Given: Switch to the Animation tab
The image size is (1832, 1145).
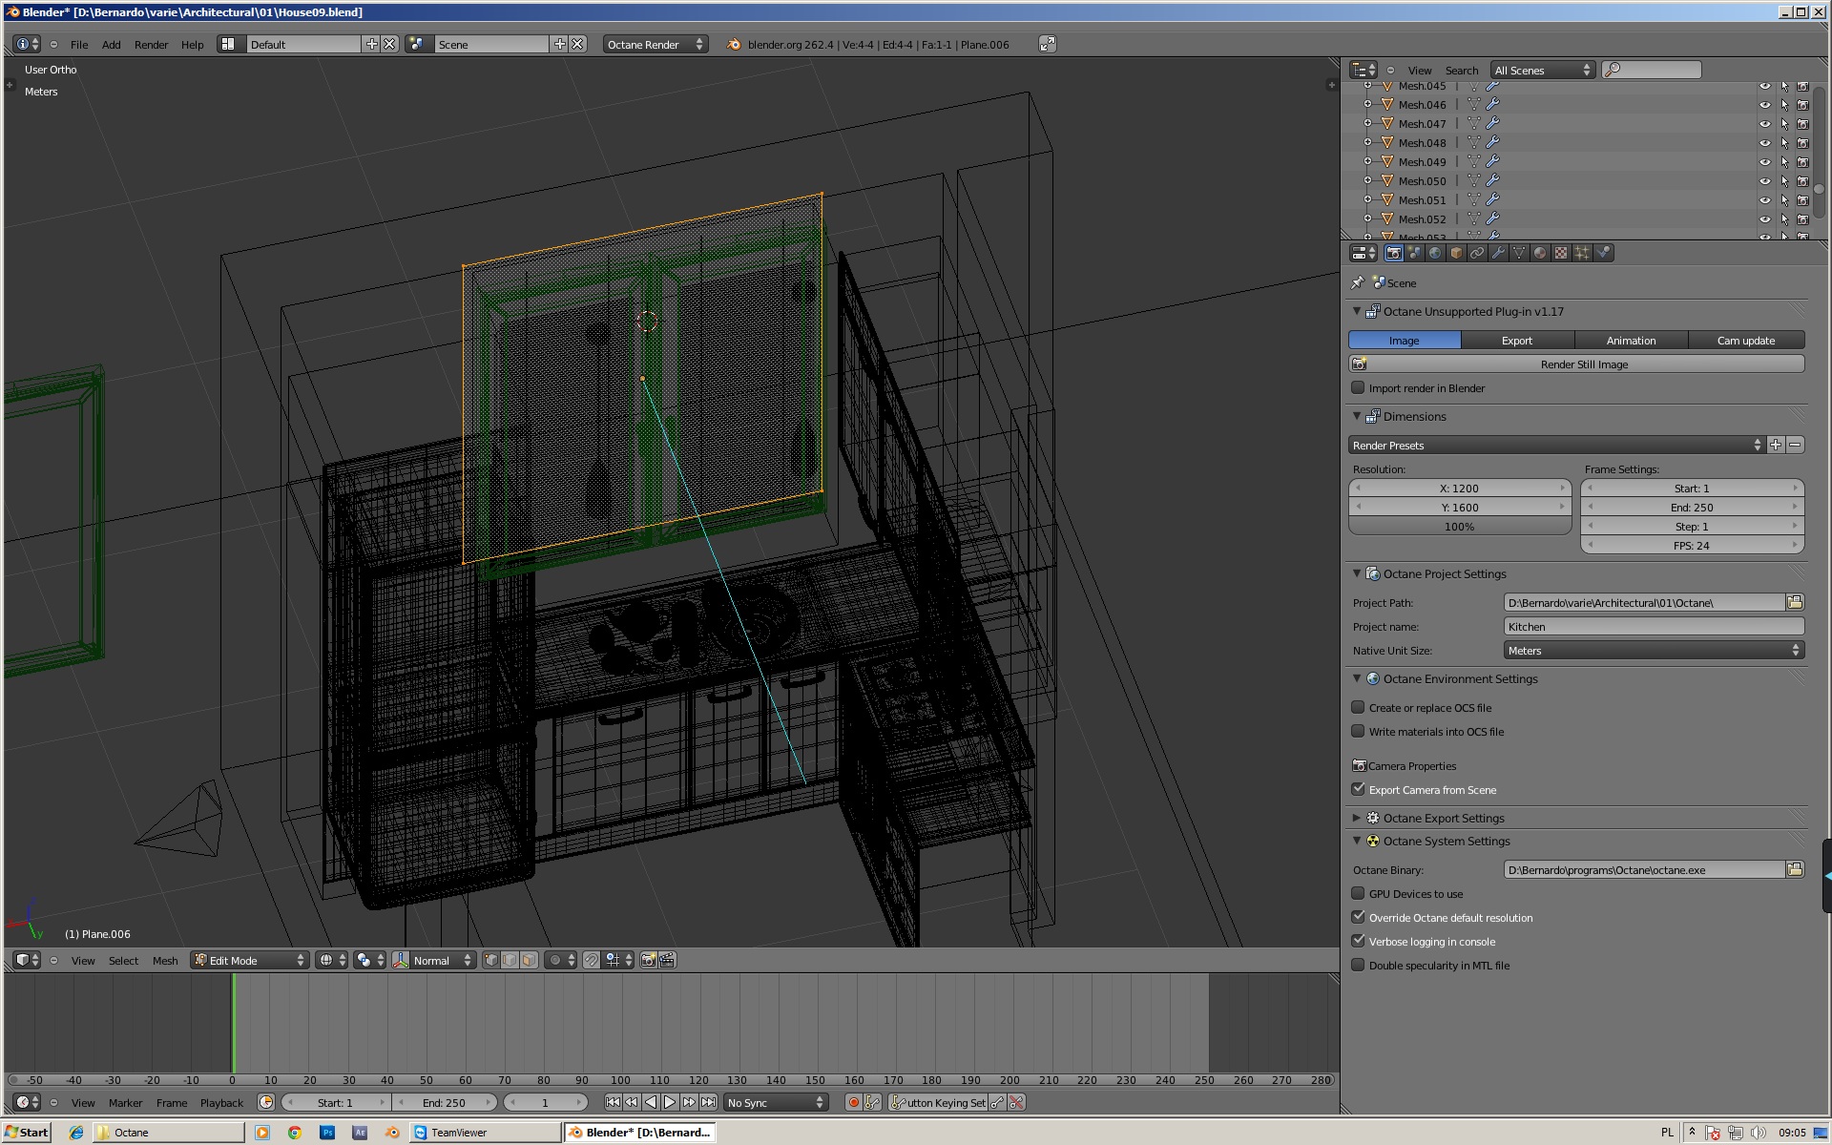Looking at the screenshot, I should coord(1631,340).
